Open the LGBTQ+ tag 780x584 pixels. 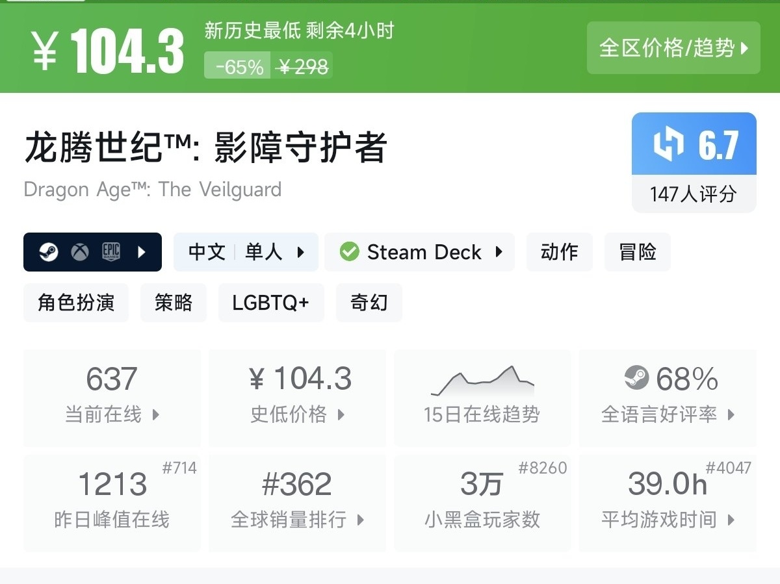pyautogui.click(x=271, y=303)
